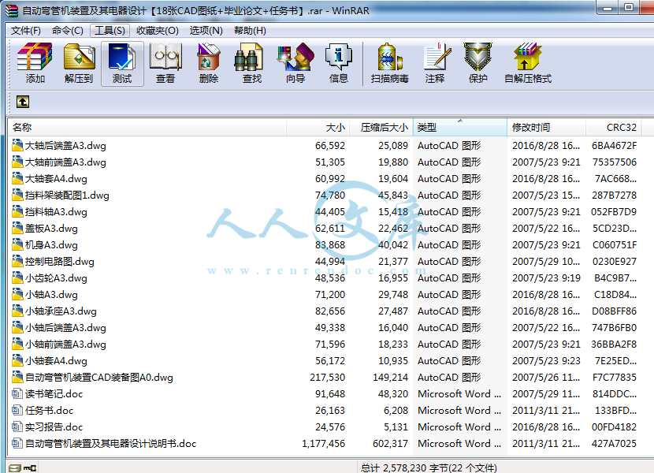This screenshot has height=473, width=654.
Task: Select file 自动弯管机装置及其电器设计说明书.doc
Action: pyautogui.click(x=110, y=443)
